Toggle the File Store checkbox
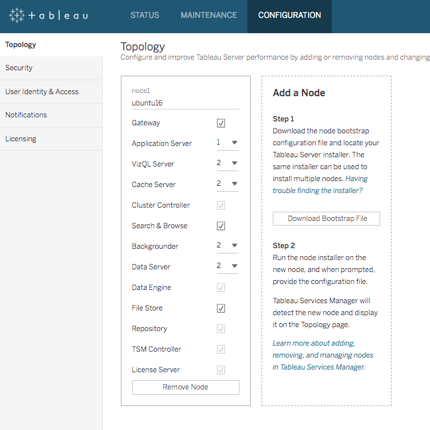The image size is (430, 430). 221,309
